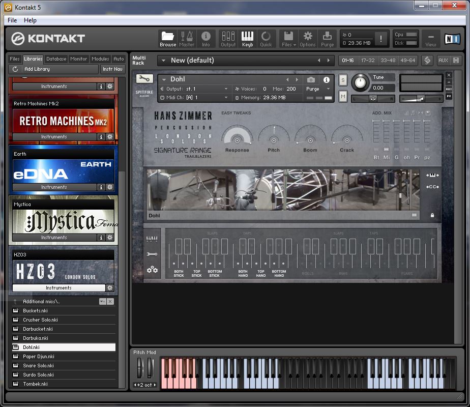This screenshot has width=470, height=407.
Task: Minimize the Dohl instrument header view
Action: tap(449, 82)
